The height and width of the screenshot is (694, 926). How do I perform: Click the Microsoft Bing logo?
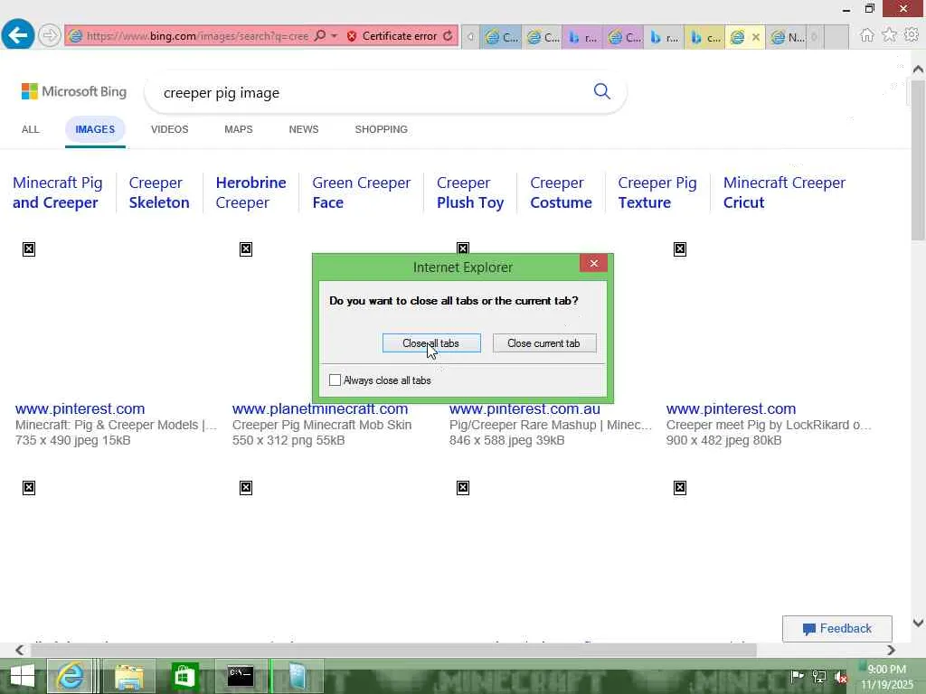(74, 91)
